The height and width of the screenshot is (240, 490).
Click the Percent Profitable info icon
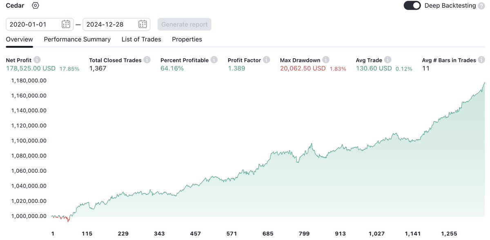214,59
